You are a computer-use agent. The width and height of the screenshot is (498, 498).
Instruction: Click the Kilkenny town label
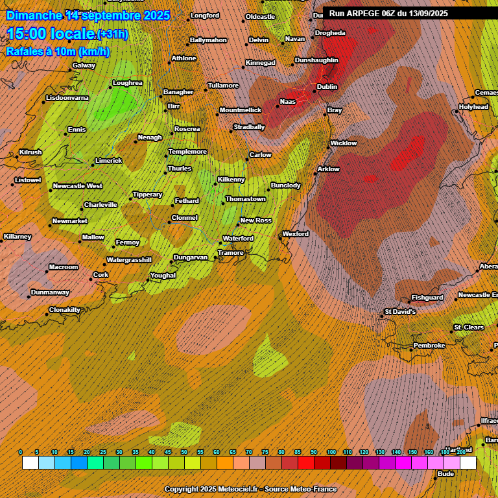point(231,179)
